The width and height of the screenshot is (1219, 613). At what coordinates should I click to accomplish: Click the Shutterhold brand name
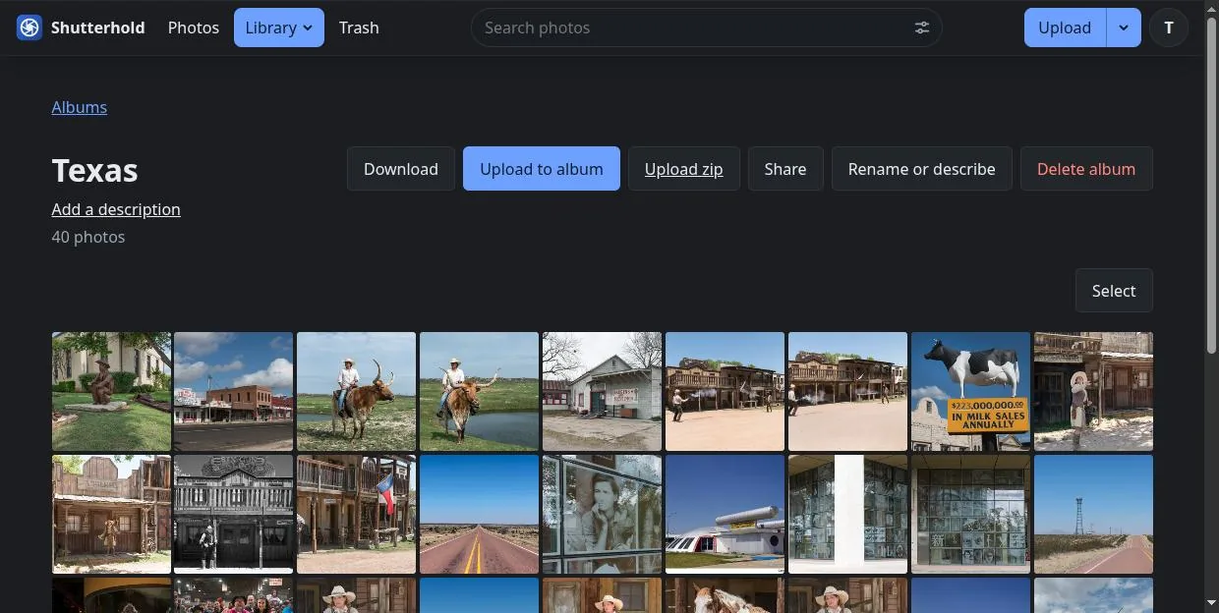click(98, 28)
